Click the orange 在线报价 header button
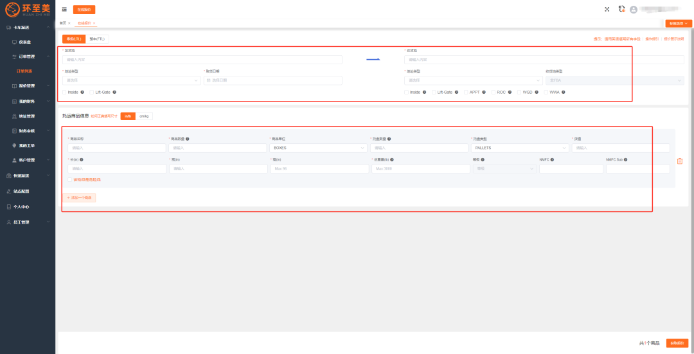This screenshot has width=694, height=354. 84,9
